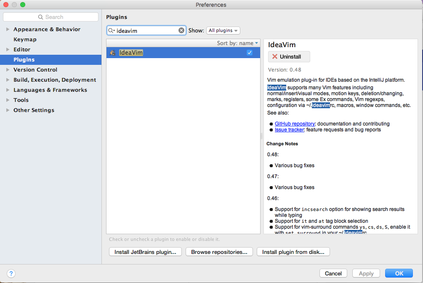Open the Sort by name dropdown
Image resolution: width=423 pixels, height=283 pixels.
(237, 43)
